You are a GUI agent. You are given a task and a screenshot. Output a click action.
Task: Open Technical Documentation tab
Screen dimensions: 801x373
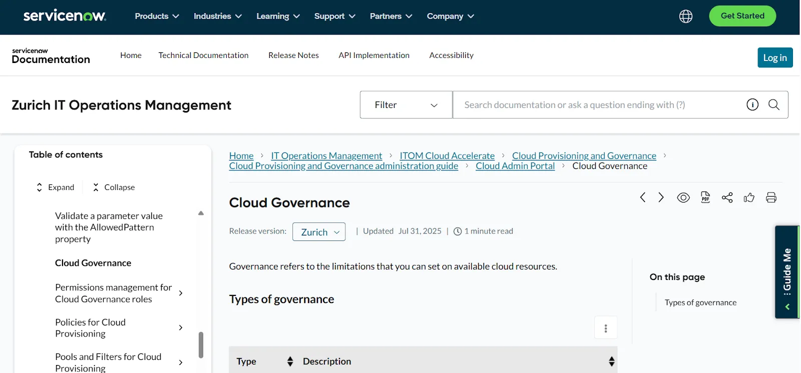(x=203, y=55)
